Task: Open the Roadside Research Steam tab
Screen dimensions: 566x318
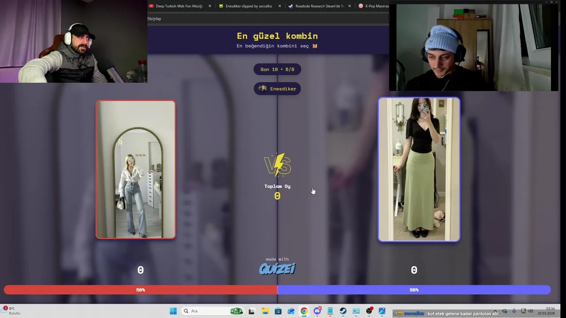Action: pyautogui.click(x=319, y=6)
